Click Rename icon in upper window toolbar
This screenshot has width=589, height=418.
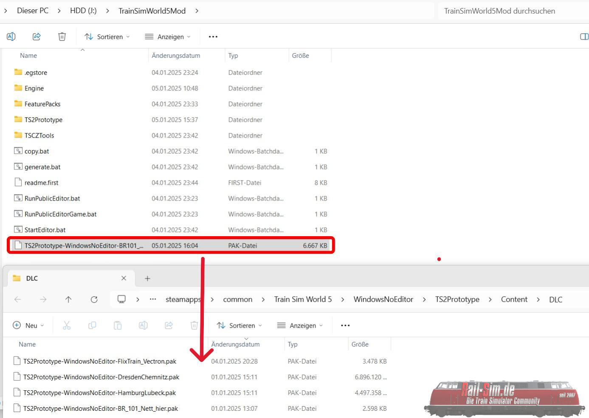11,37
